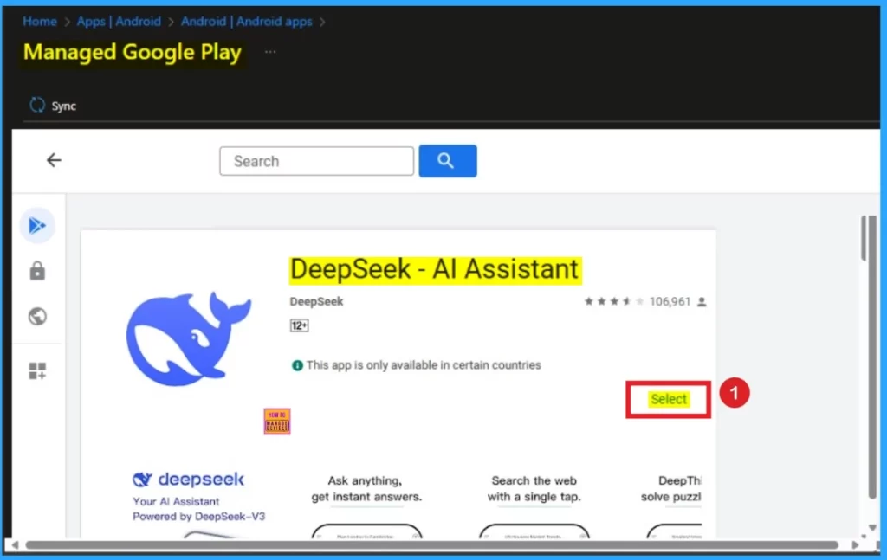Click the blue magnifier search button
Viewport: 887px width, 560px height.
click(448, 161)
